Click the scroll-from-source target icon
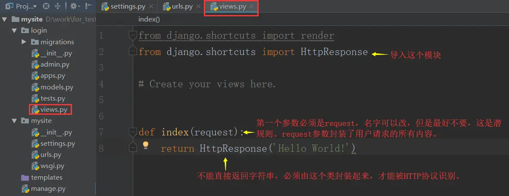The width and height of the screenshot is (509, 196). pyautogui.click(x=47, y=6)
